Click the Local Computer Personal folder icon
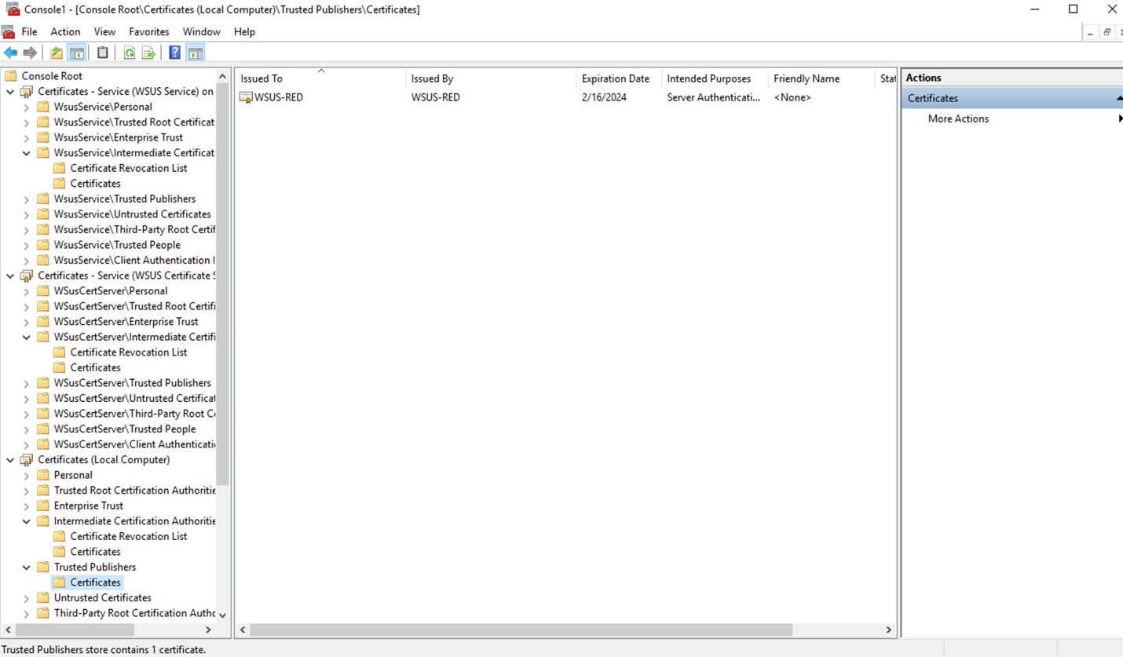Image resolution: width=1123 pixels, height=657 pixels. coord(43,475)
